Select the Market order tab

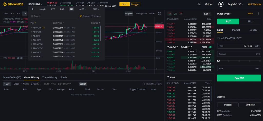(236, 30)
